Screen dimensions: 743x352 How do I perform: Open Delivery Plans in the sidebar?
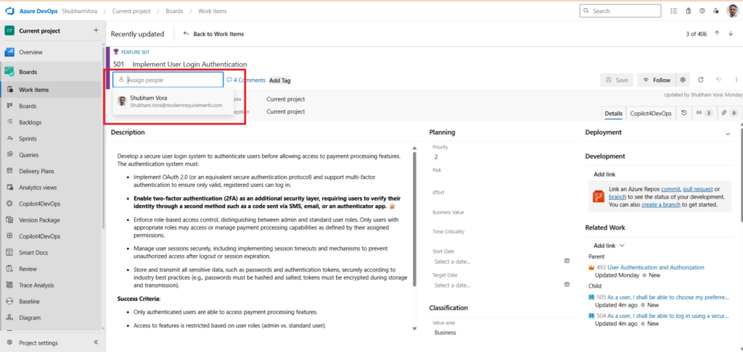[36, 172]
